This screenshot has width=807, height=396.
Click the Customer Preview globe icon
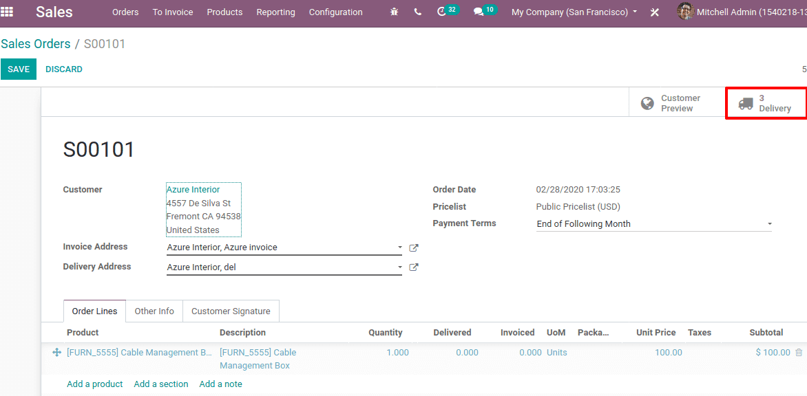point(647,103)
